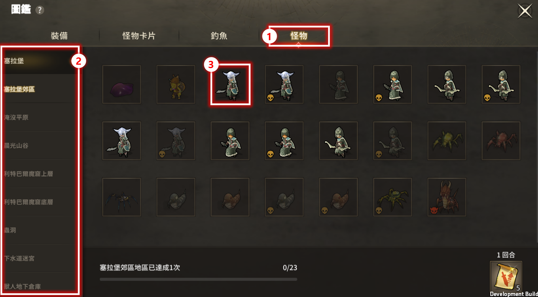Select highlighted horned warrior monster
This screenshot has width=538, height=297.
point(230,85)
